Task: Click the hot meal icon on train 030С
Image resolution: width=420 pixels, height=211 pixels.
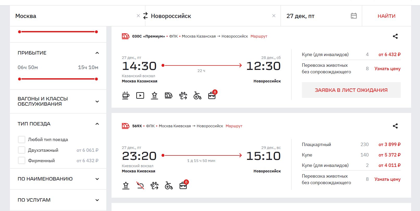Action: coord(126,96)
